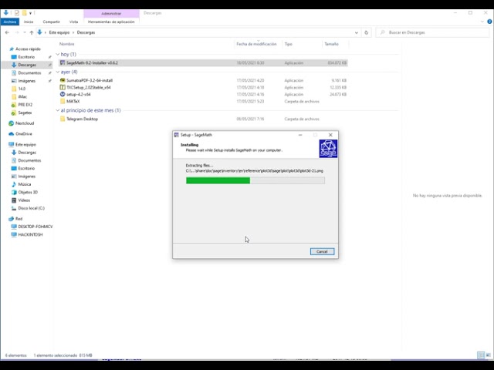Open Red in the navigation pane
The height and width of the screenshot is (370, 494).
pos(19,219)
